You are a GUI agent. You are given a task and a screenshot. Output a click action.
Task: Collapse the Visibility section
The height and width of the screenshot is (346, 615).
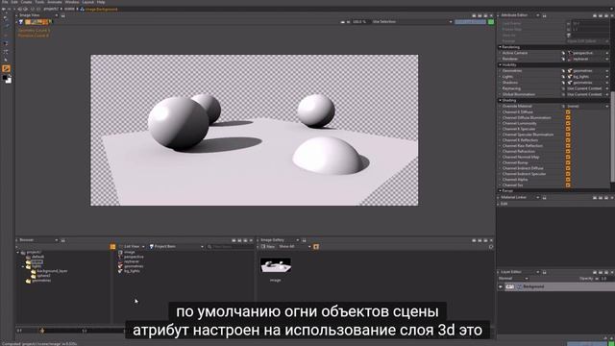500,64
